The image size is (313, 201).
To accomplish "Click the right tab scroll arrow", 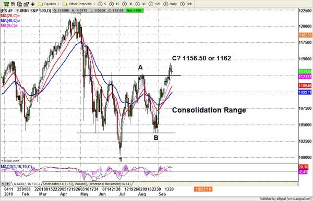I will pos(8,184).
